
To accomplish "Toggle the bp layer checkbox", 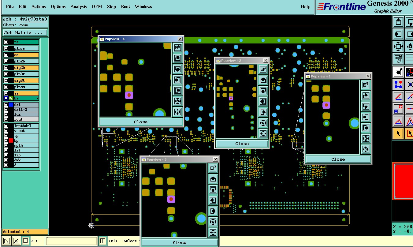I will (6, 140).
